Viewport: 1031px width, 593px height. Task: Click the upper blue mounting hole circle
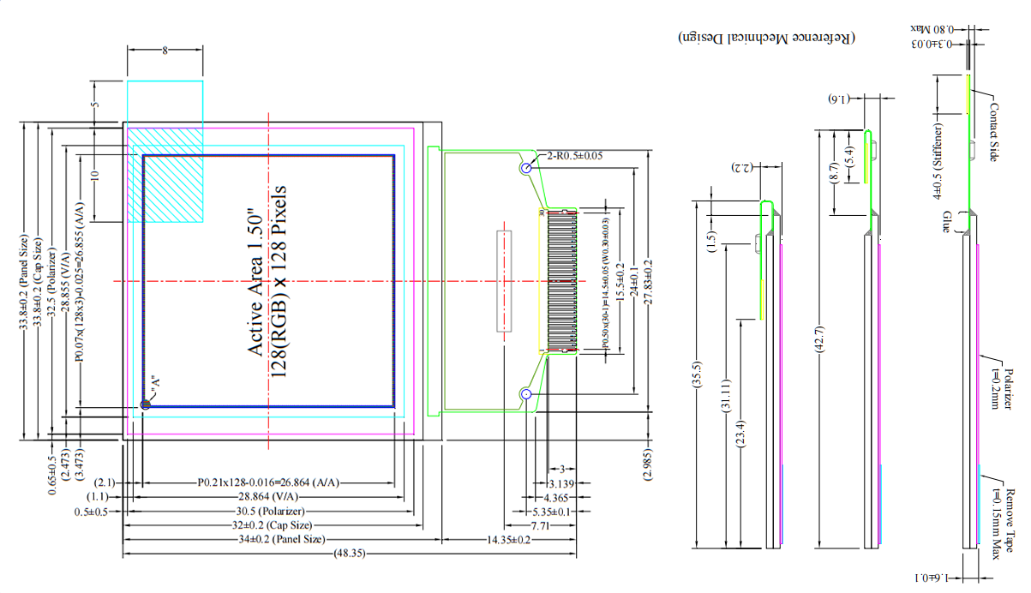click(x=526, y=167)
